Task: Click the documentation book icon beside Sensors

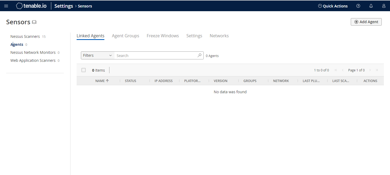Action: tap(34, 22)
